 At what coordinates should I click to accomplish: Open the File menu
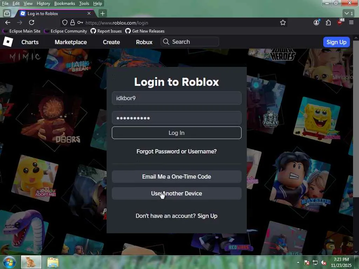5,4
